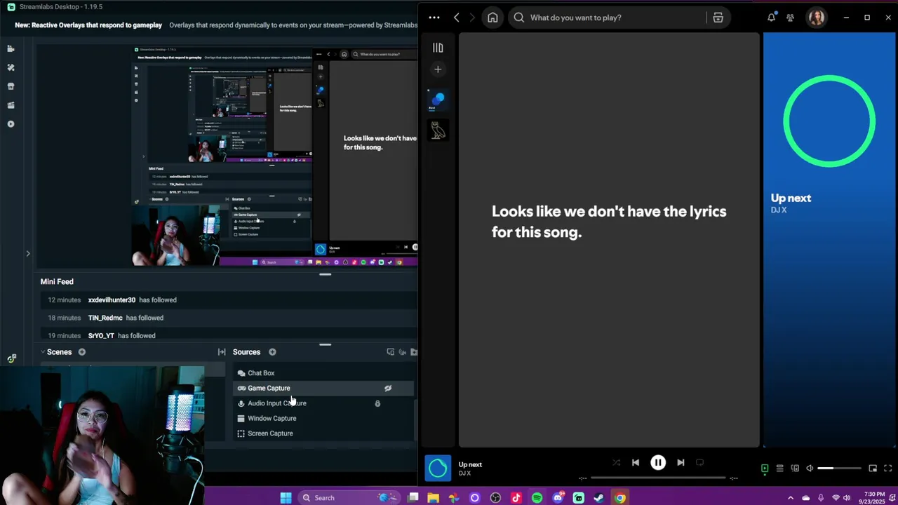
Task: Click 'Up next' track title in player bar
Action: (470, 464)
